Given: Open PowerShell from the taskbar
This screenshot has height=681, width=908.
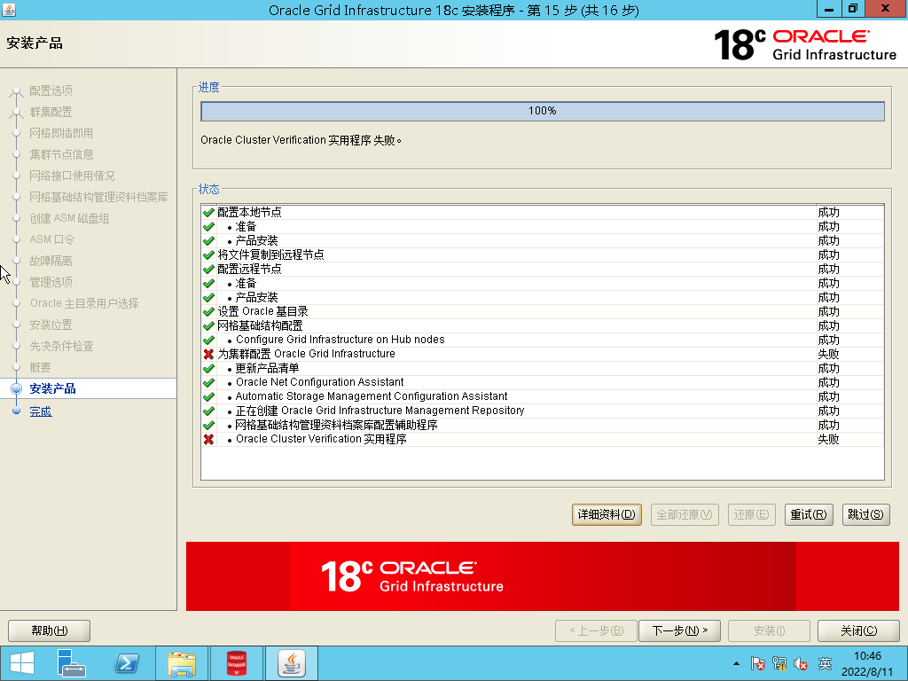Looking at the screenshot, I should (127, 663).
